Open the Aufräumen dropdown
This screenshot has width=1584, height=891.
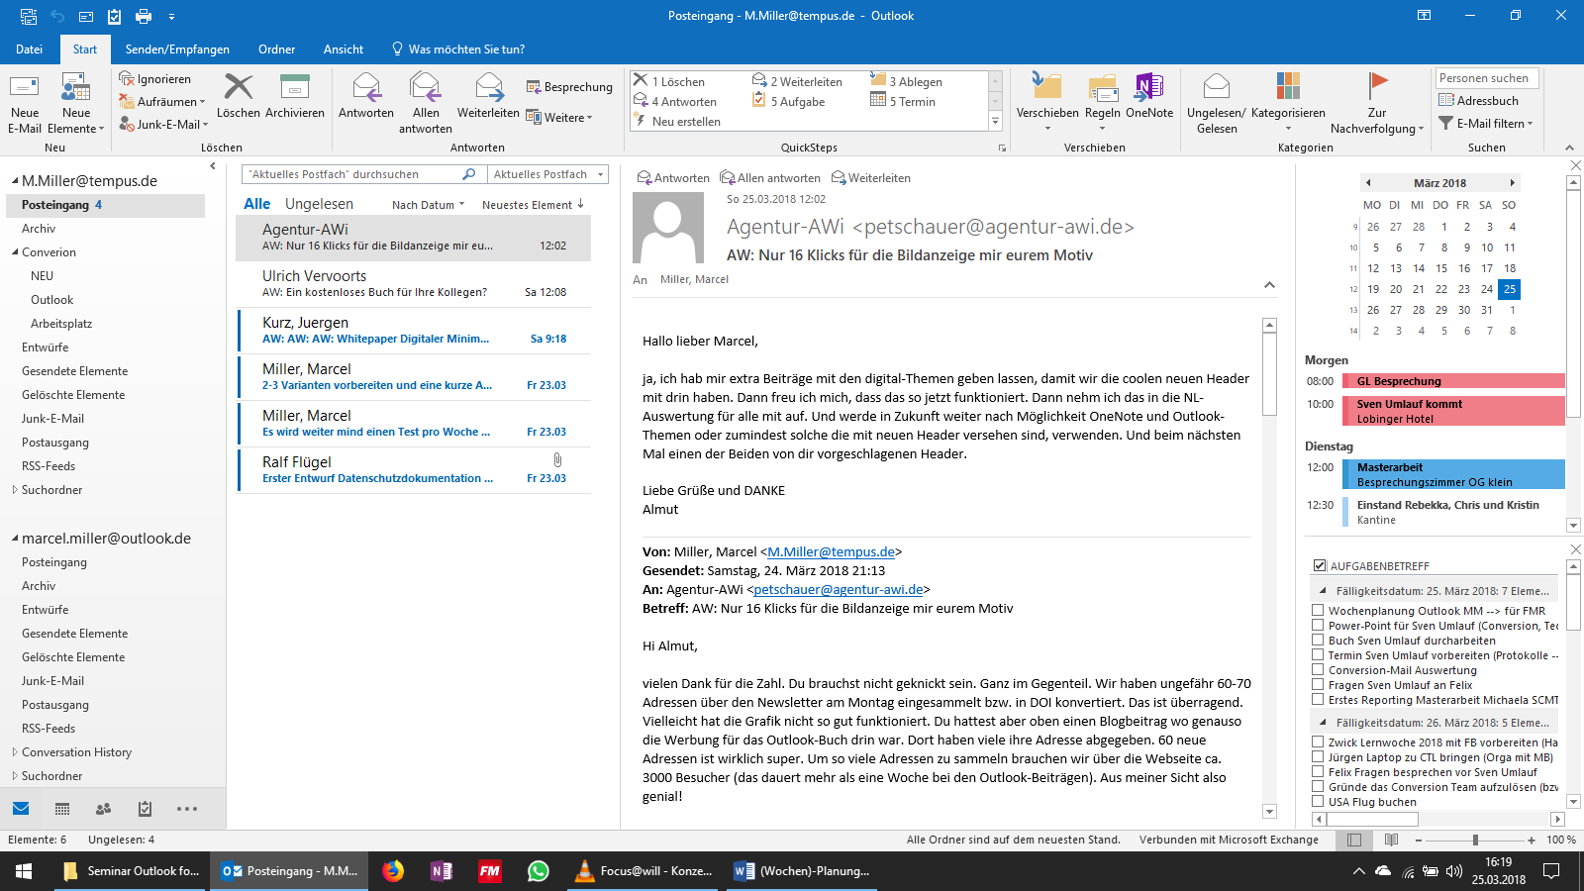coord(162,102)
